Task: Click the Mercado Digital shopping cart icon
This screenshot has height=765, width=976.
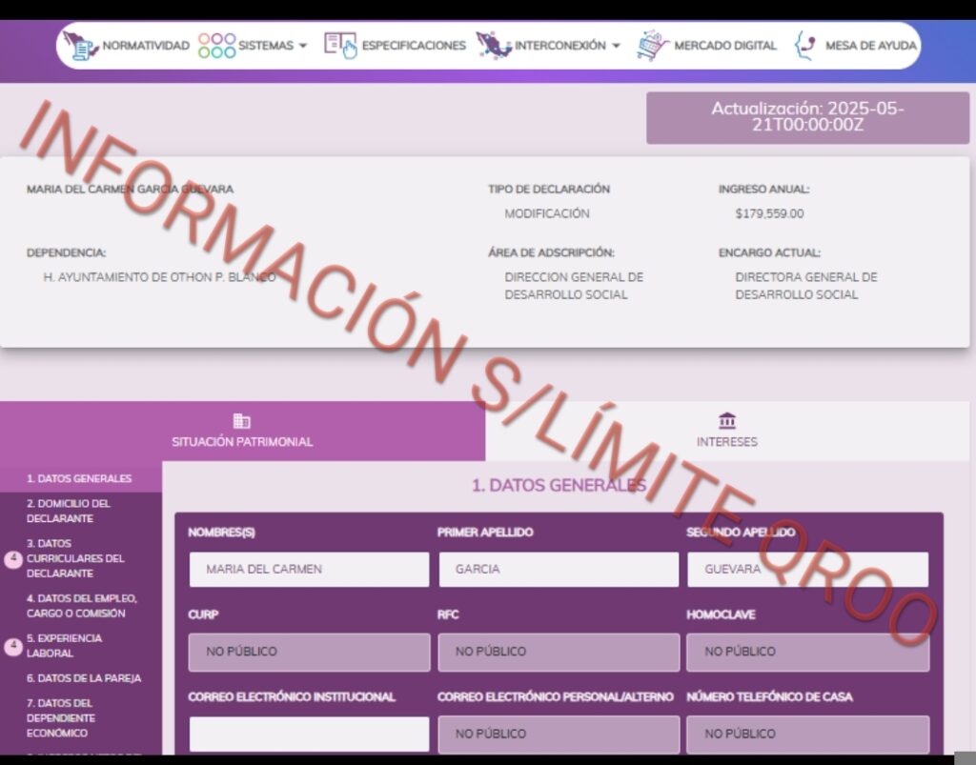Action: pos(653,45)
